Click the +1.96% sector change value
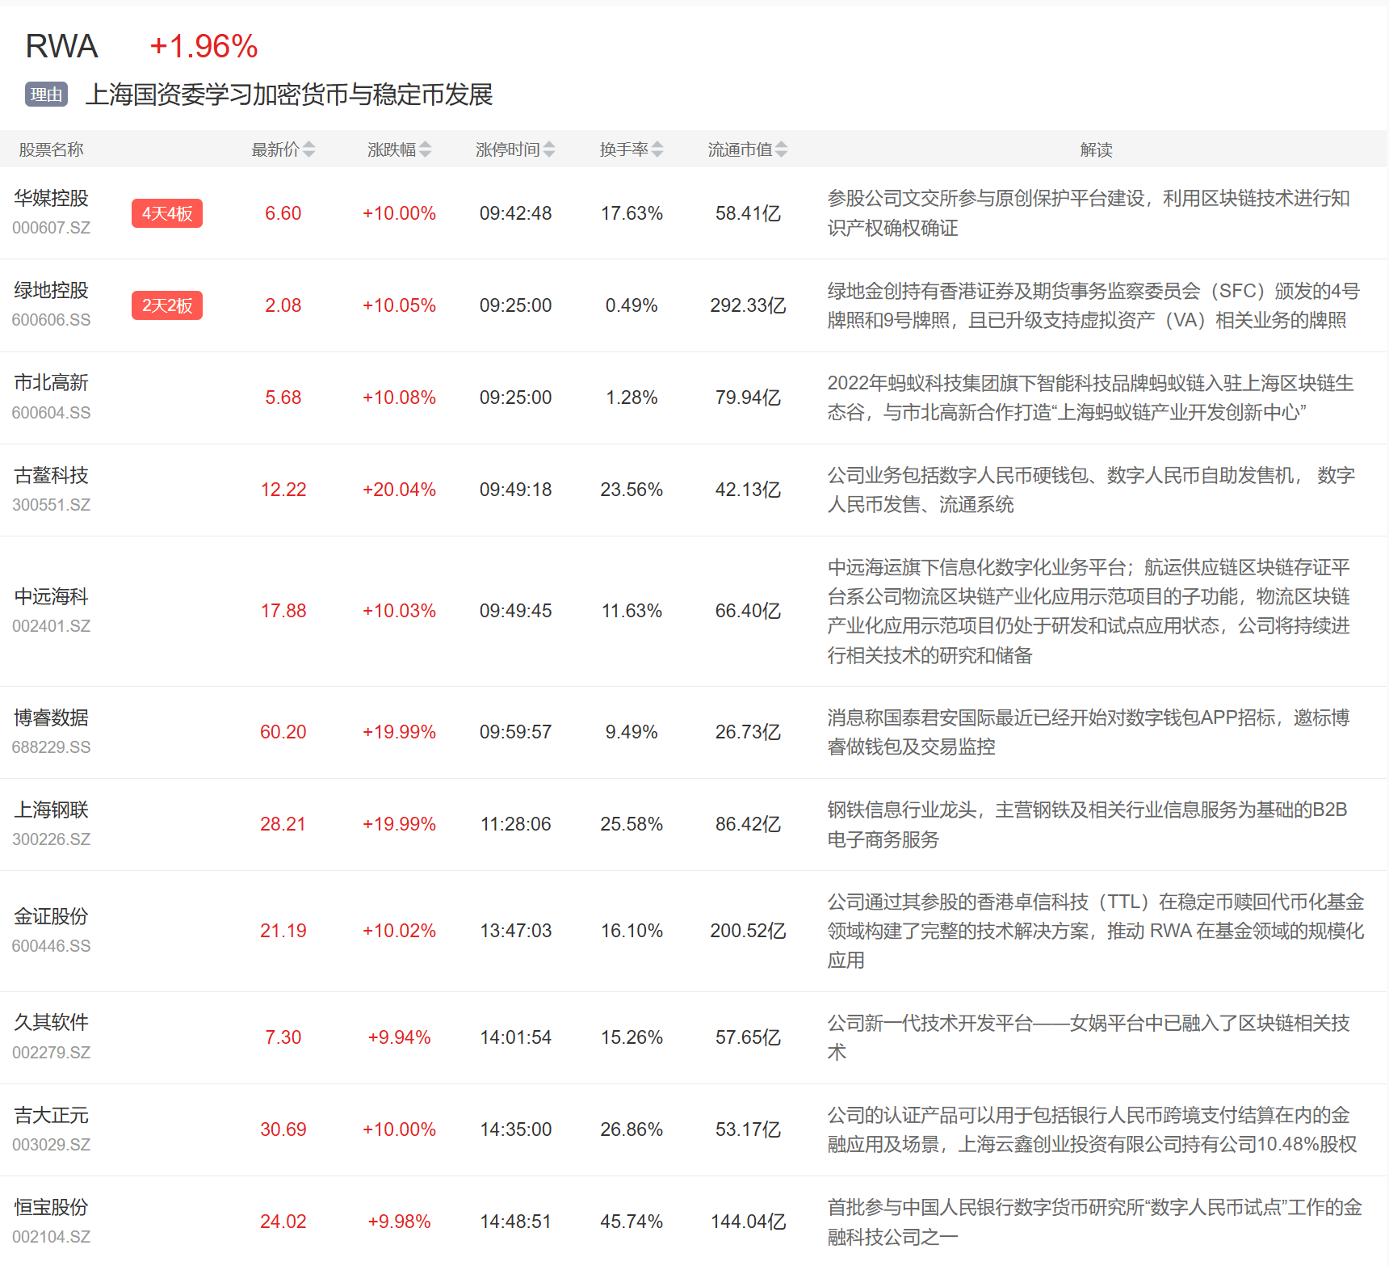The height and width of the screenshot is (1266, 1389). tap(204, 46)
